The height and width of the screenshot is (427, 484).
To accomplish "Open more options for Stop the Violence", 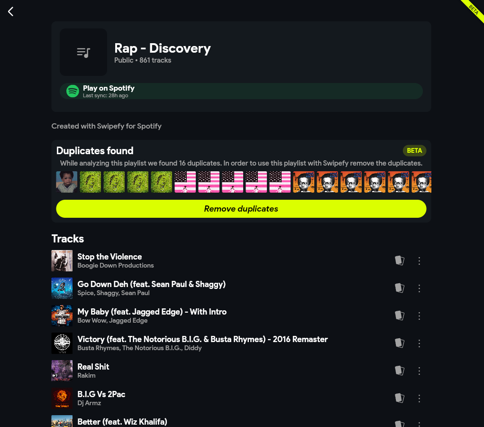I will [x=419, y=261].
